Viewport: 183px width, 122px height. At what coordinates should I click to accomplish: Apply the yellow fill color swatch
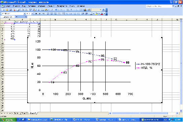(97, 14)
